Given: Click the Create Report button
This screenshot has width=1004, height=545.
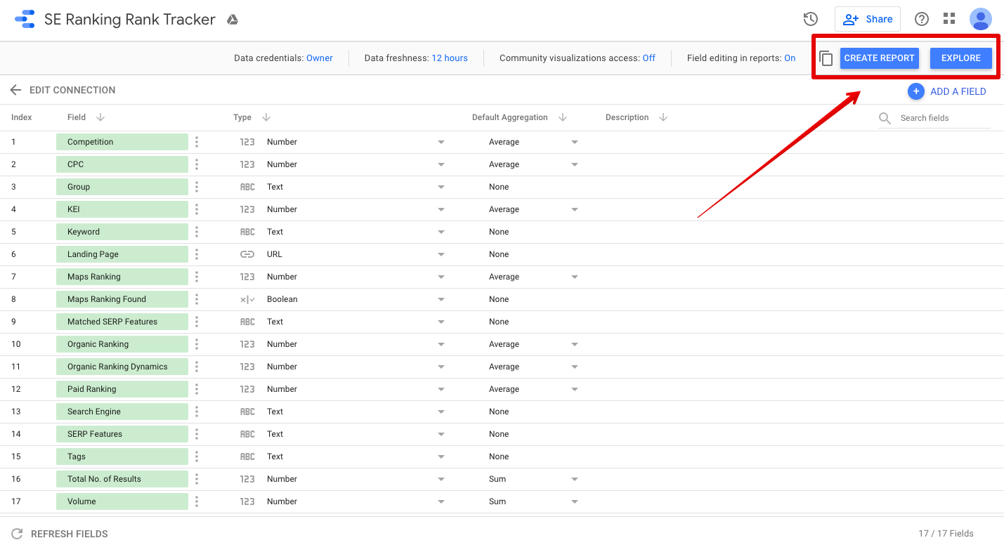Looking at the screenshot, I should tap(879, 58).
